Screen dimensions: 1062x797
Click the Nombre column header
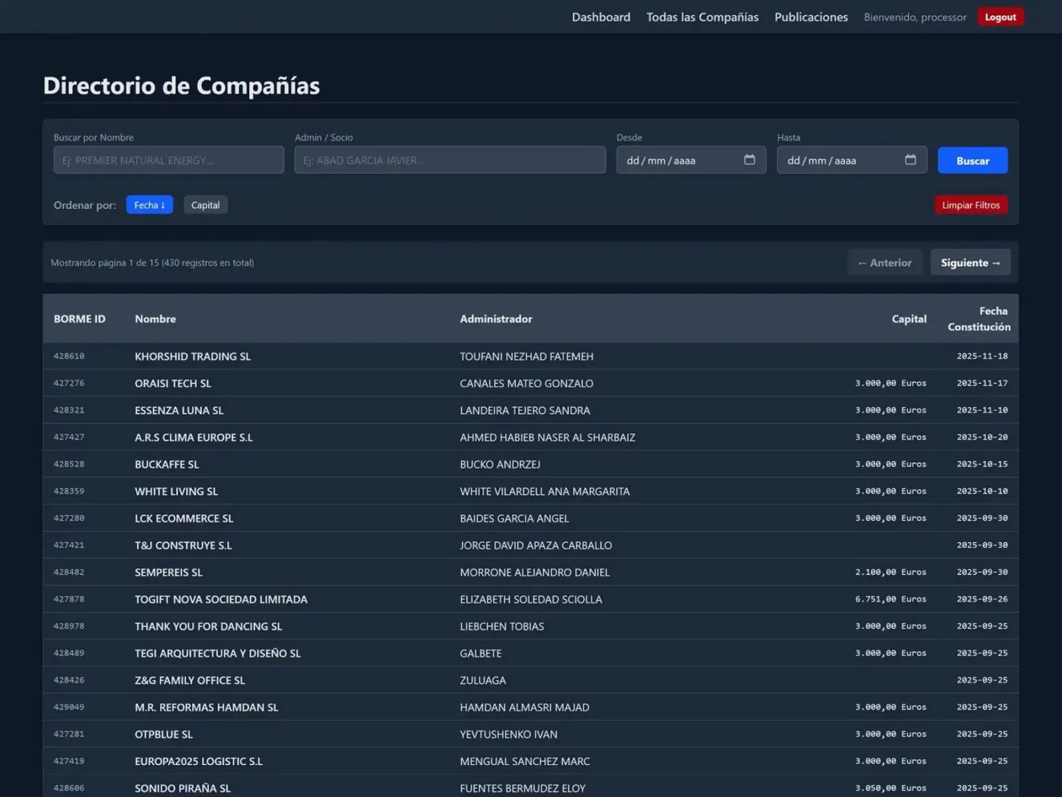[156, 319]
